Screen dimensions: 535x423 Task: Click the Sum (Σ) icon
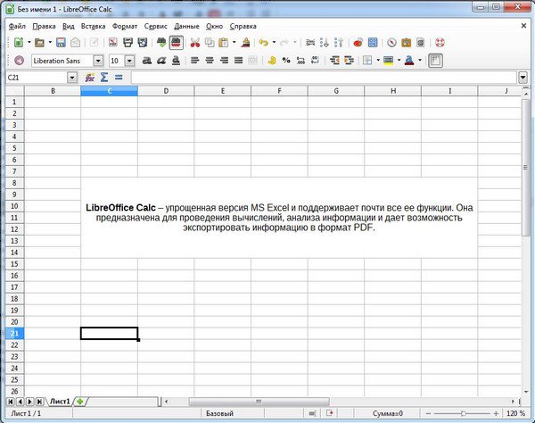click(x=103, y=78)
